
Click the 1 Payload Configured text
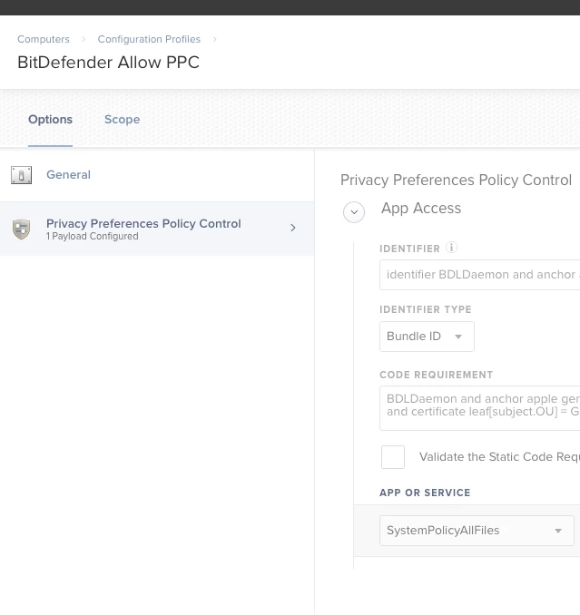[x=93, y=236]
